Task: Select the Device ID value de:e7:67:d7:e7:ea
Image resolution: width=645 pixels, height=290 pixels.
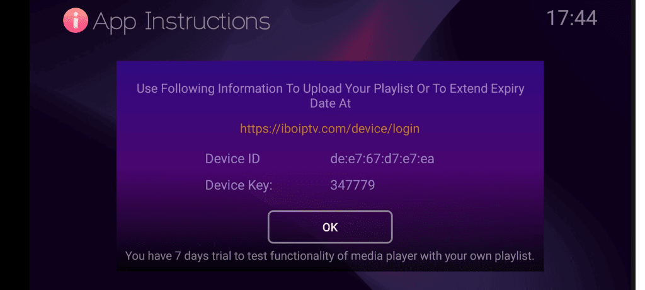Action: click(382, 158)
